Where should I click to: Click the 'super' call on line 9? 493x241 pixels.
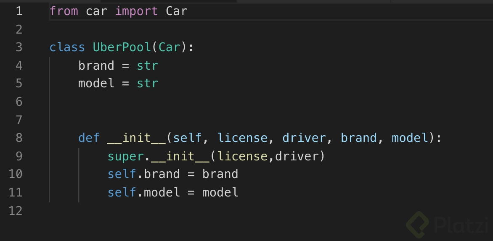pos(125,156)
